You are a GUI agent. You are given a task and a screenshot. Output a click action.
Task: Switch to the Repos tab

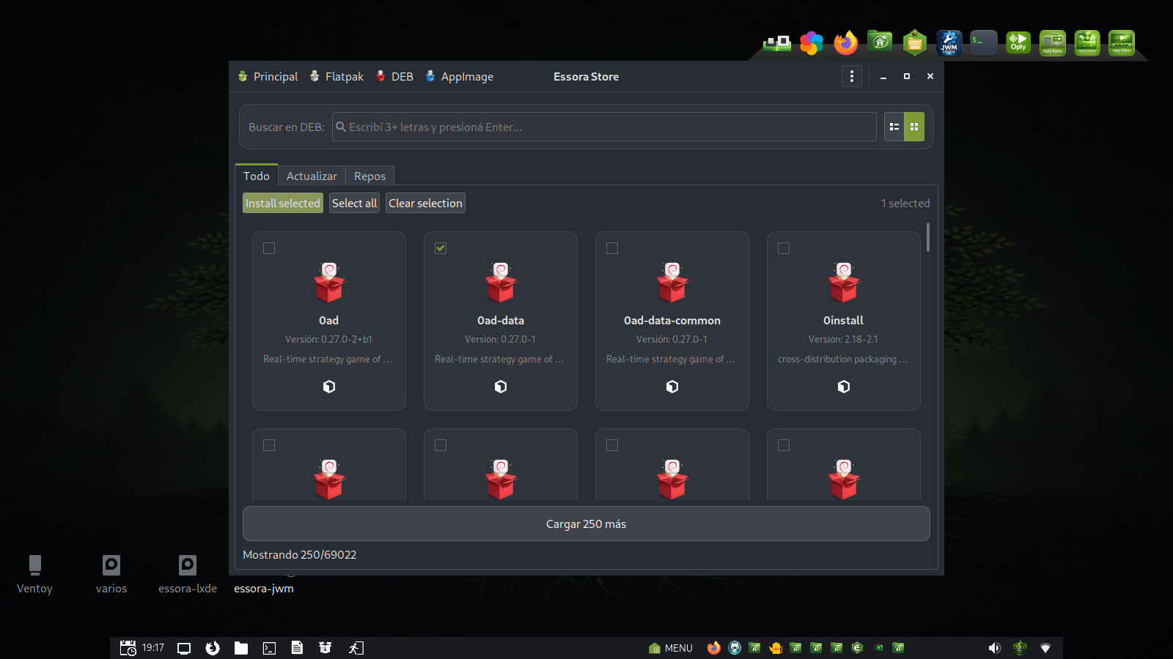[369, 176]
